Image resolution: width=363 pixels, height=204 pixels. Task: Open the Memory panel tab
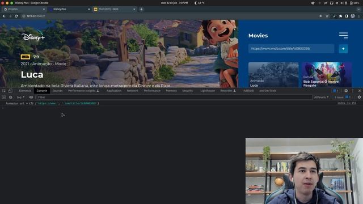171,91
